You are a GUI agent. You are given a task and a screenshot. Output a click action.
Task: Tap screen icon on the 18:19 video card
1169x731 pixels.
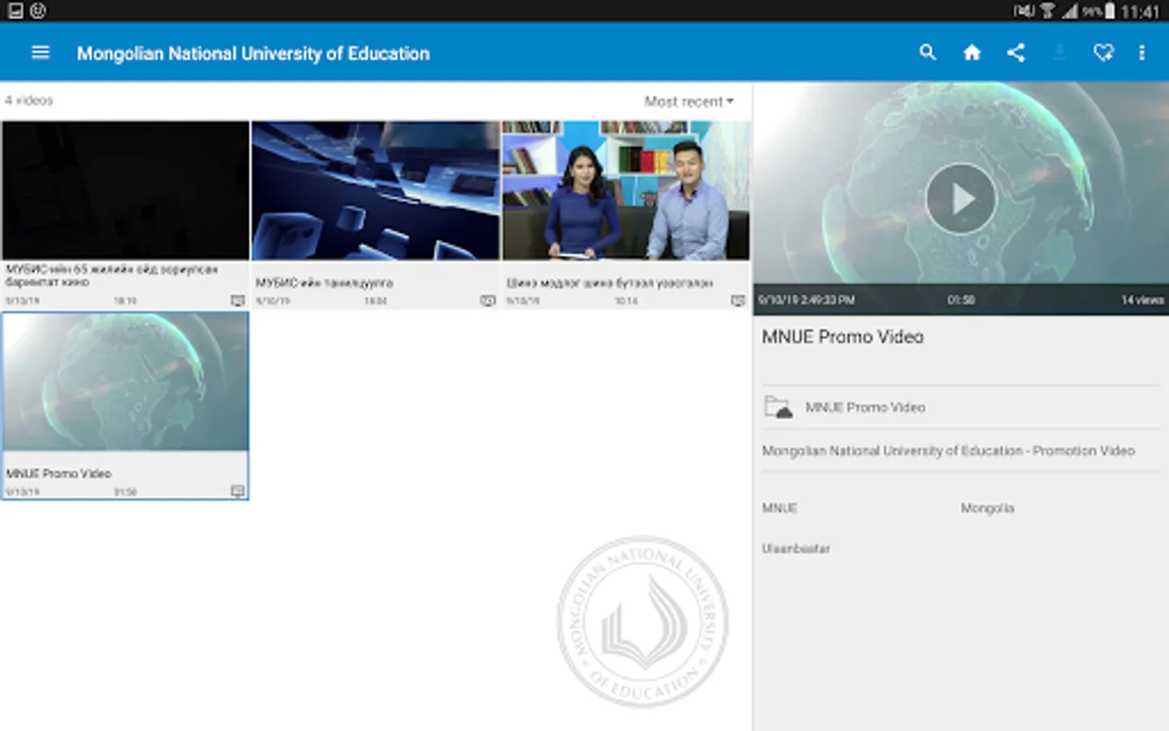click(x=237, y=301)
